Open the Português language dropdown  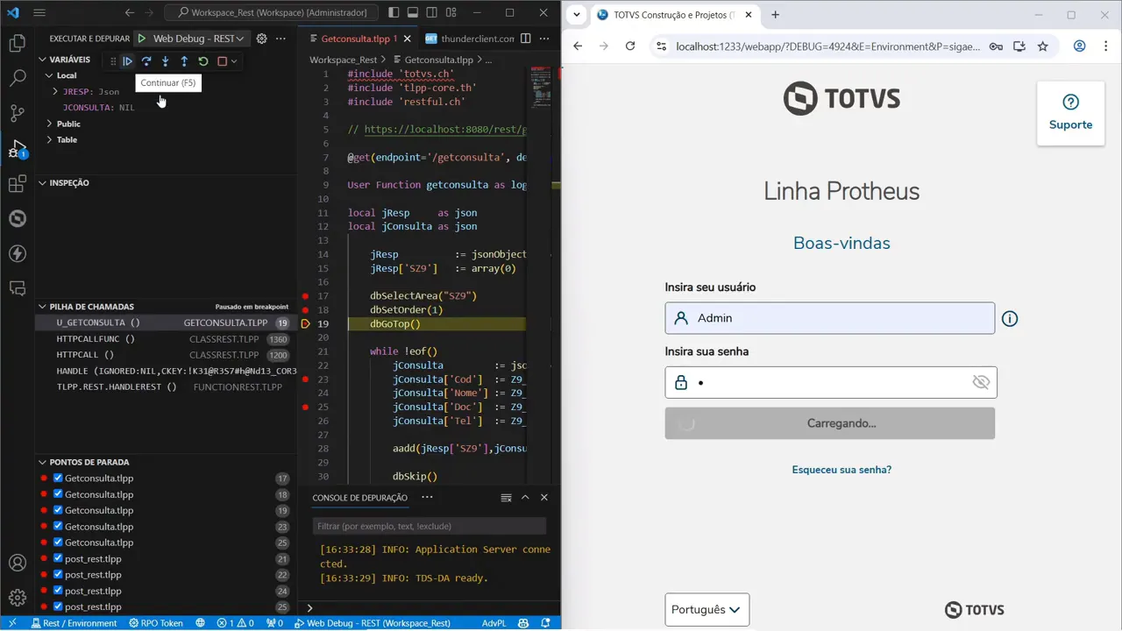coord(707,610)
